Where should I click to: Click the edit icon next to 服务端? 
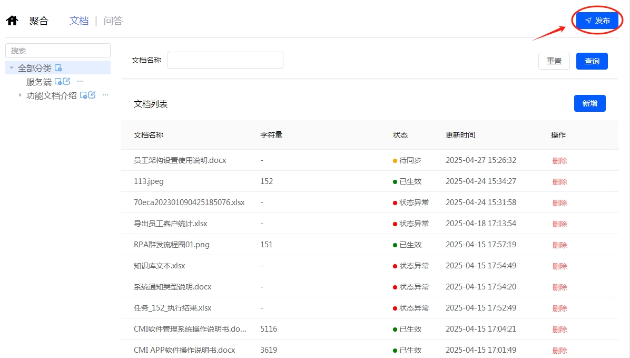(x=66, y=81)
